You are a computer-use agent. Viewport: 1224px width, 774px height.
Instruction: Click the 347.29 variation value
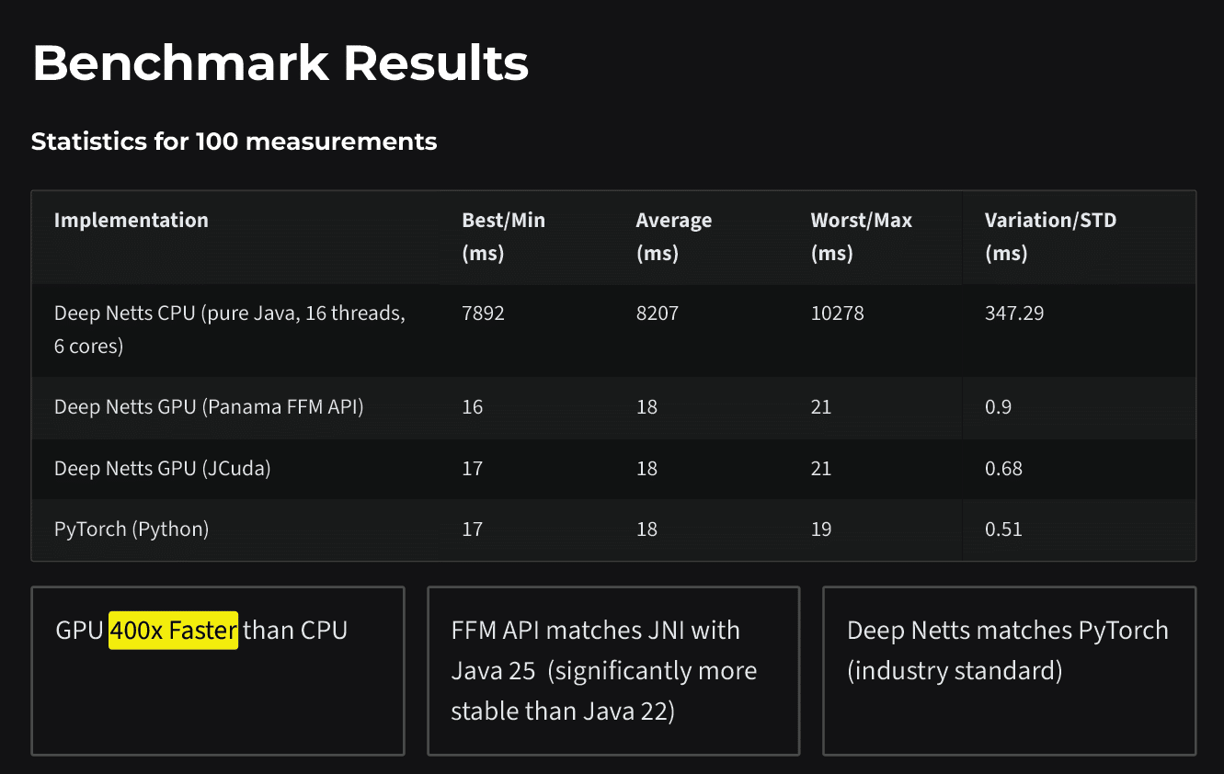tap(1014, 313)
